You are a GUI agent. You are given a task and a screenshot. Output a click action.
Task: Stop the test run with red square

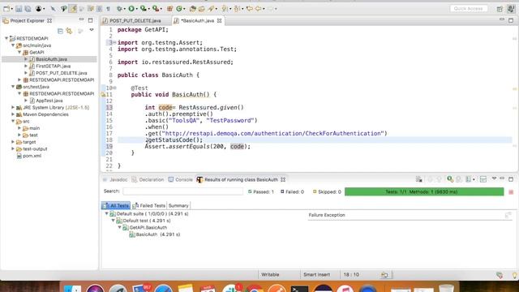511,192
